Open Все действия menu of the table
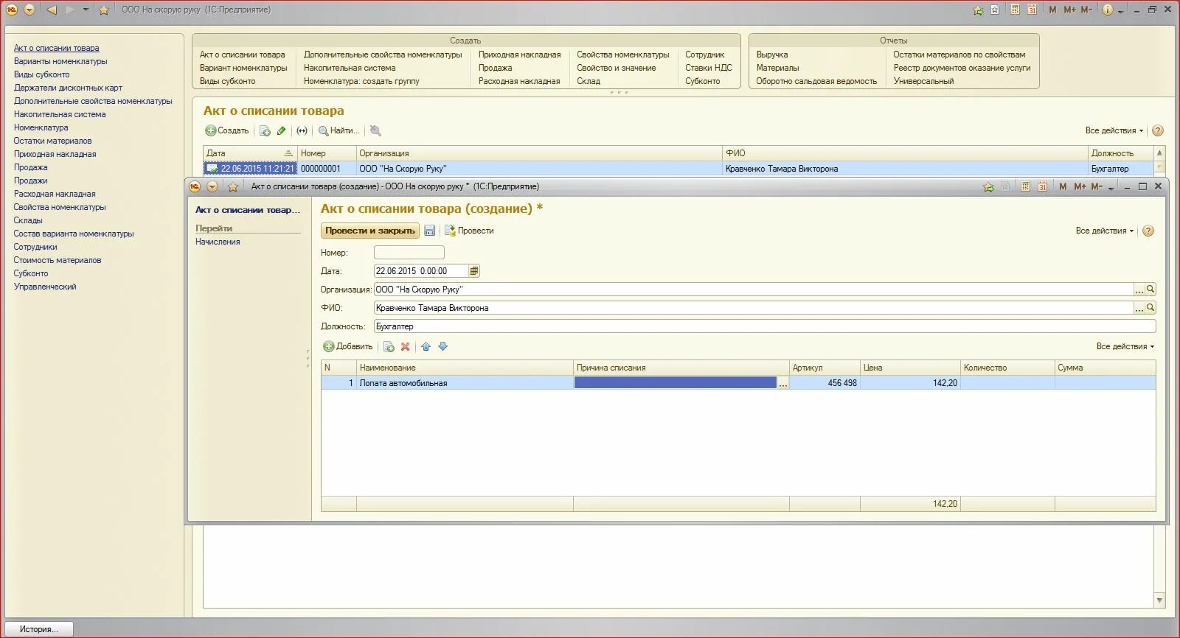This screenshot has width=1180, height=638. [1125, 346]
